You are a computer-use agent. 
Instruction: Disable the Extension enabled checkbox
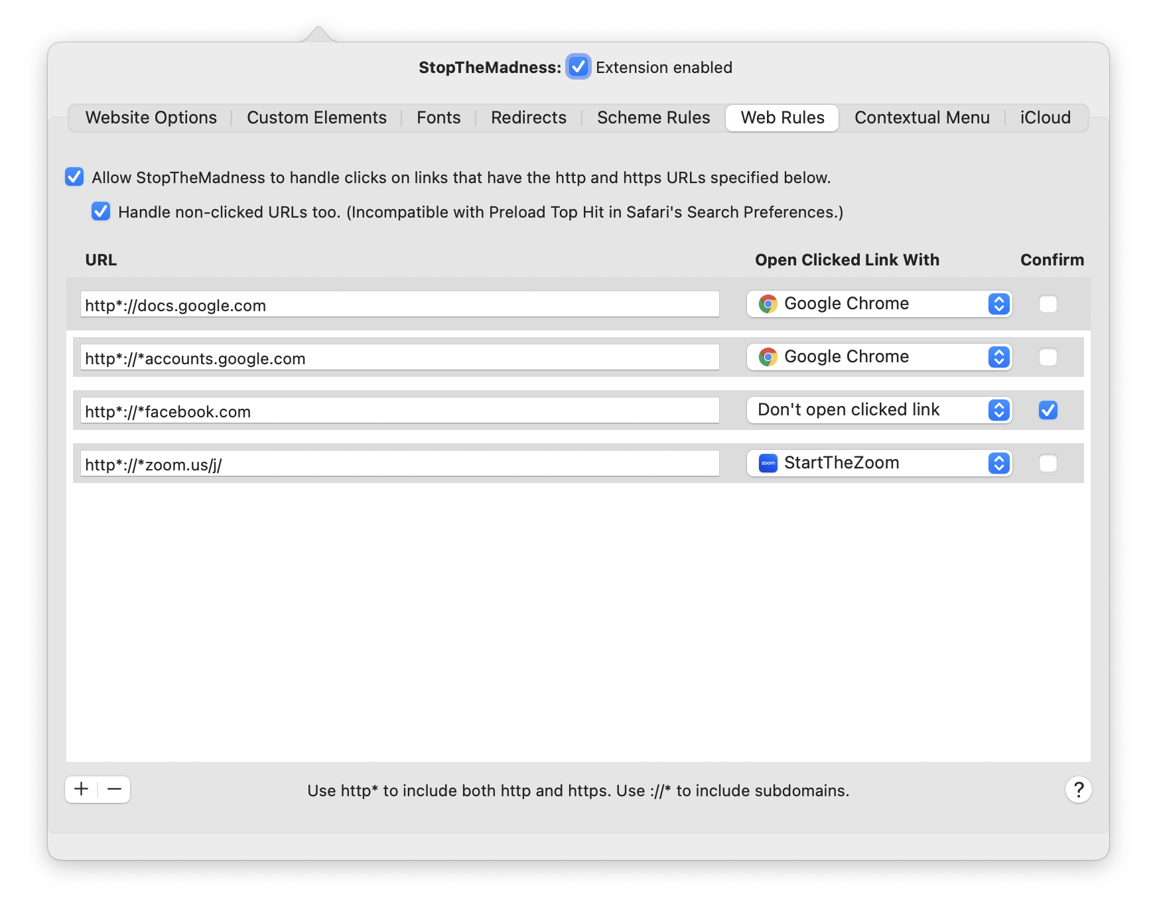578,67
